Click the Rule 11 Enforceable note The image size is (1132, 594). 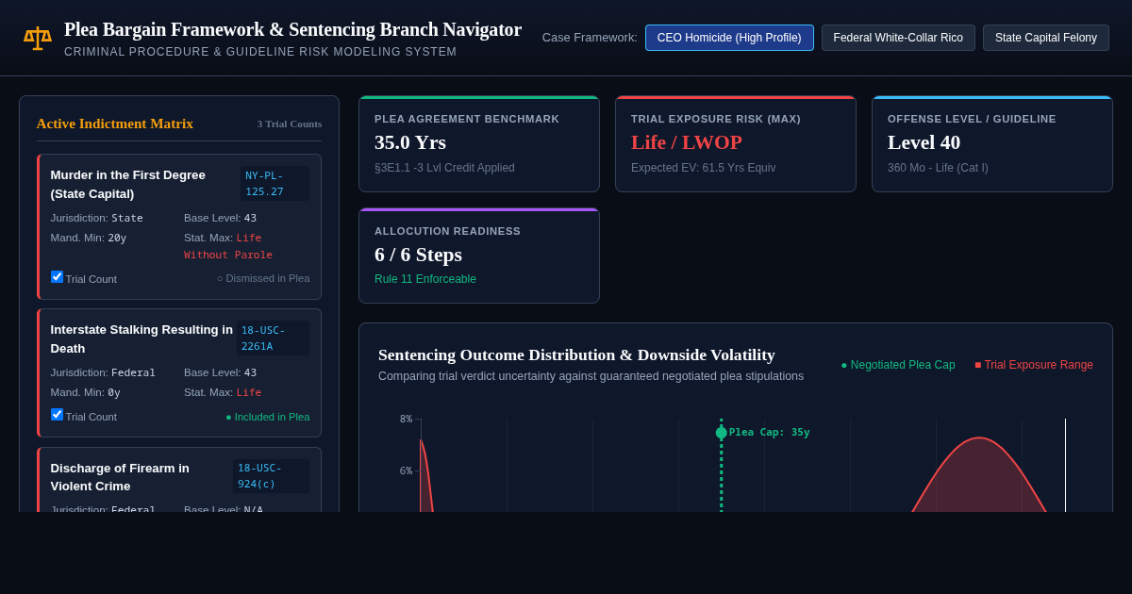pyautogui.click(x=425, y=279)
